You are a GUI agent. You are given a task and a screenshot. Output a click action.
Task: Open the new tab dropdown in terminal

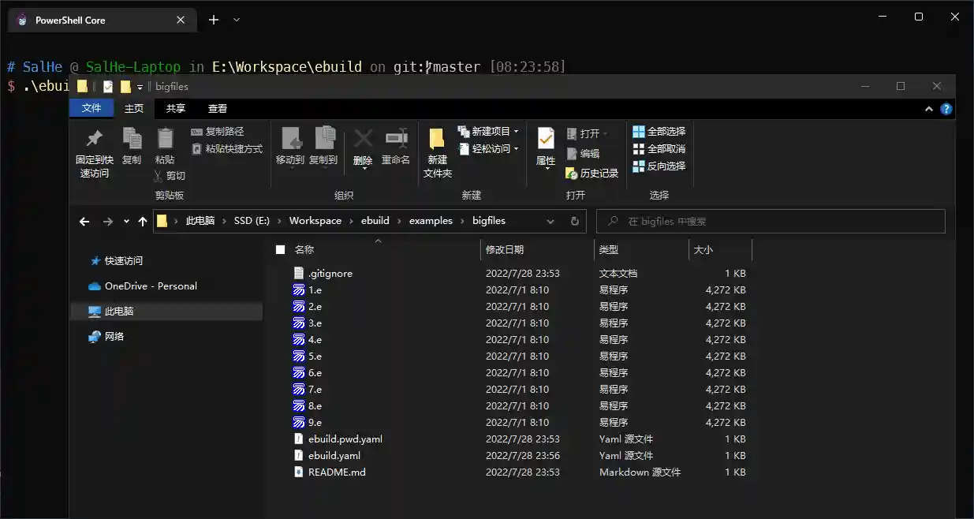[237, 21]
